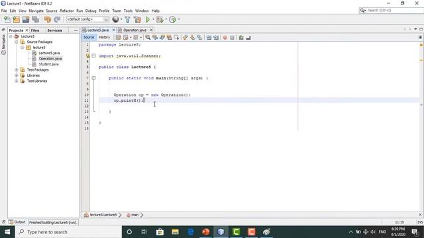This screenshot has height=238, width=424.
Task: Collapse the main method fold marker
Action: [x=94, y=78]
